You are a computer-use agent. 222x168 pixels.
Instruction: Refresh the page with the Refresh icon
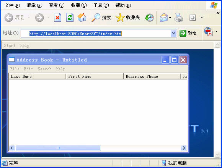point(70,18)
